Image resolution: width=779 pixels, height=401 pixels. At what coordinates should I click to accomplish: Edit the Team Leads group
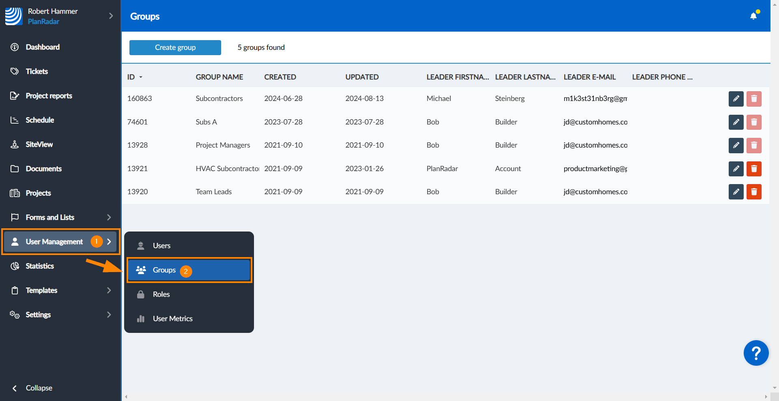(x=736, y=192)
